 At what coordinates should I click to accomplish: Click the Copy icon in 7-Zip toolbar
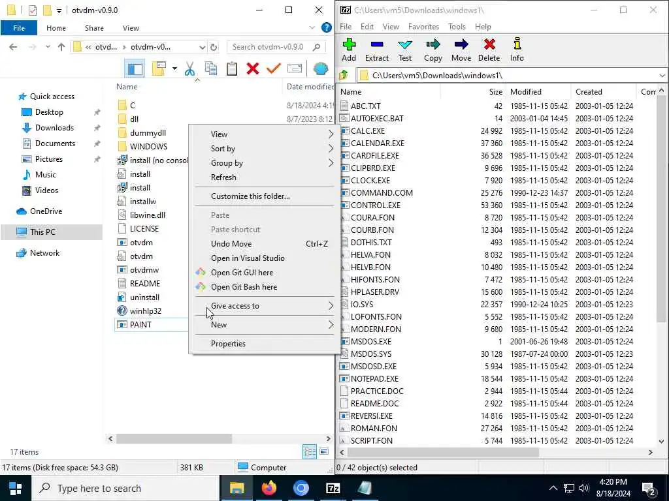click(x=433, y=50)
